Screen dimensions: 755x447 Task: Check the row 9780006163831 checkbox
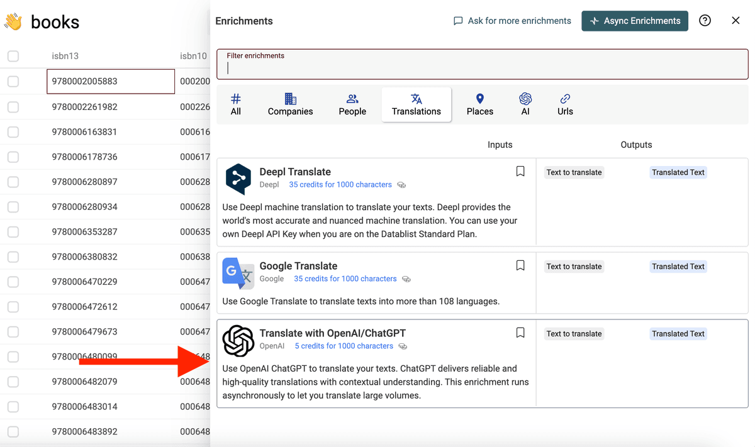click(x=13, y=132)
